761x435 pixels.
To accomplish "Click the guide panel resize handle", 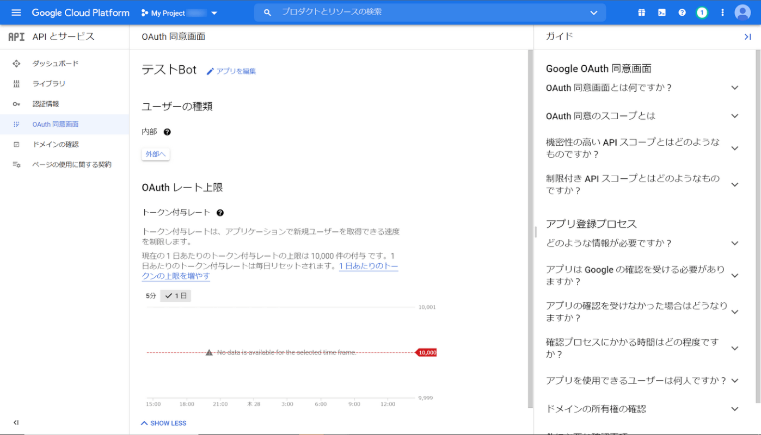I will pos(536,232).
